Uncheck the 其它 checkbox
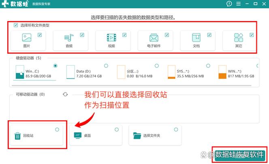 pyautogui.click(x=252, y=35)
